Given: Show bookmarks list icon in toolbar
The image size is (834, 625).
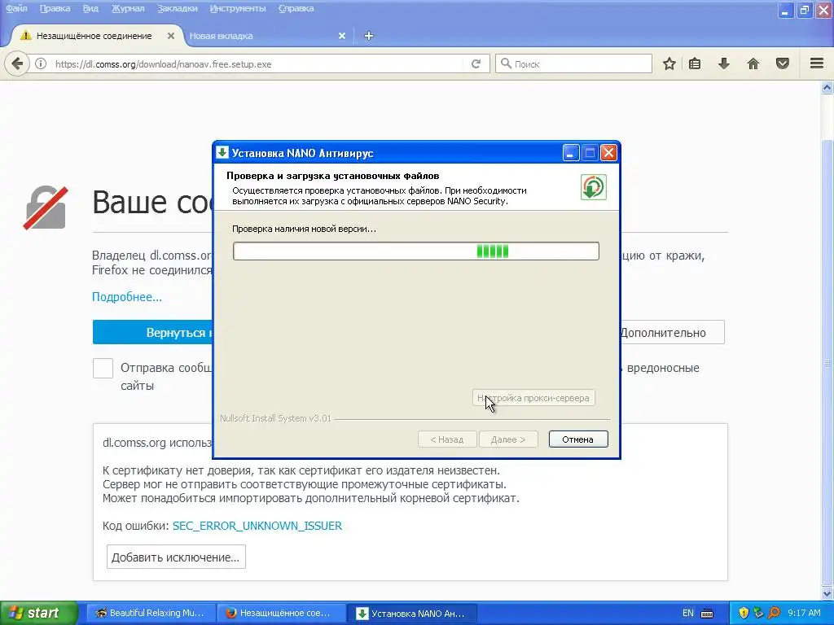Looking at the screenshot, I should click(695, 63).
